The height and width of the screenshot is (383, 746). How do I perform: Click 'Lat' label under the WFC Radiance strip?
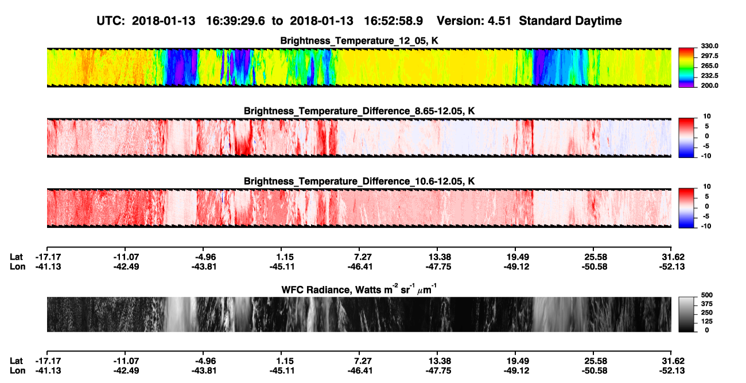(16, 361)
